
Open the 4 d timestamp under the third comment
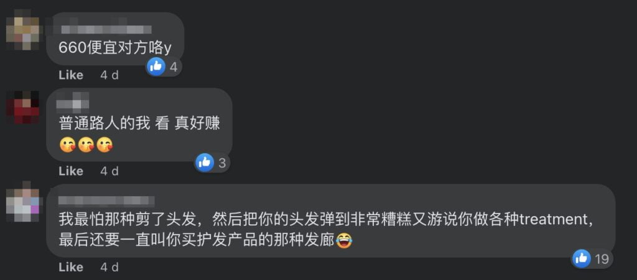click(109, 267)
